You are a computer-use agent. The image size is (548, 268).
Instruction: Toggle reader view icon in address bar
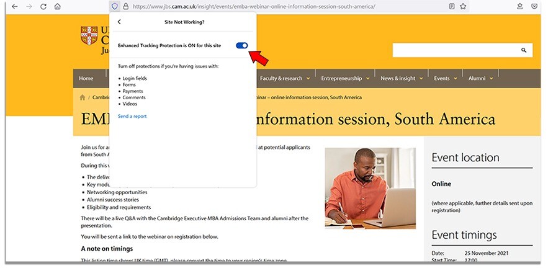[452, 6]
